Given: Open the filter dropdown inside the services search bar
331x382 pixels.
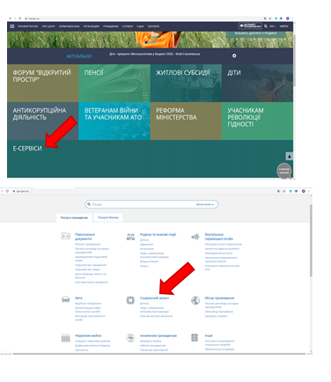Looking at the screenshot, I should click(205, 204).
